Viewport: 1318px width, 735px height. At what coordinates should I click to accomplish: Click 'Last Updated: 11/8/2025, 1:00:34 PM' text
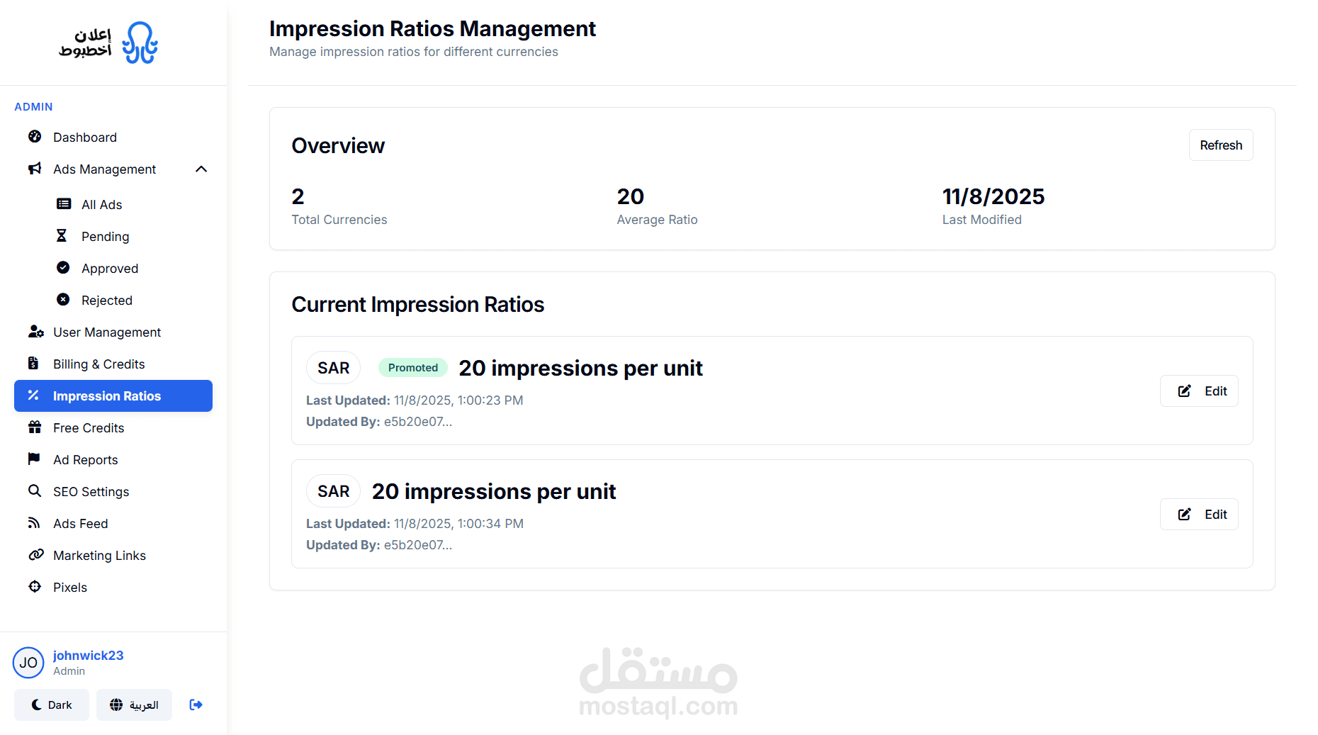click(415, 523)
